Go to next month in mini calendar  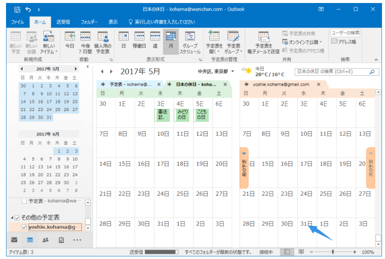(76, 69)
